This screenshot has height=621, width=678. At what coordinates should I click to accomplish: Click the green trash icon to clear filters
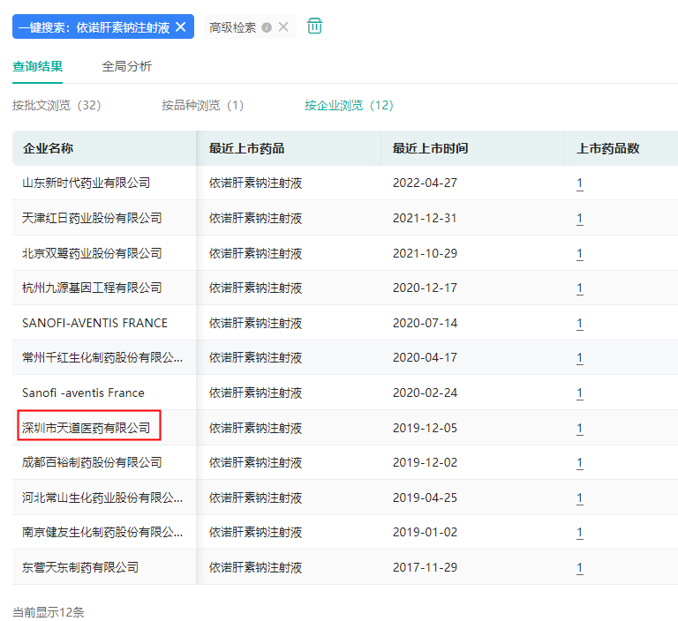click(x=314, y=26)
